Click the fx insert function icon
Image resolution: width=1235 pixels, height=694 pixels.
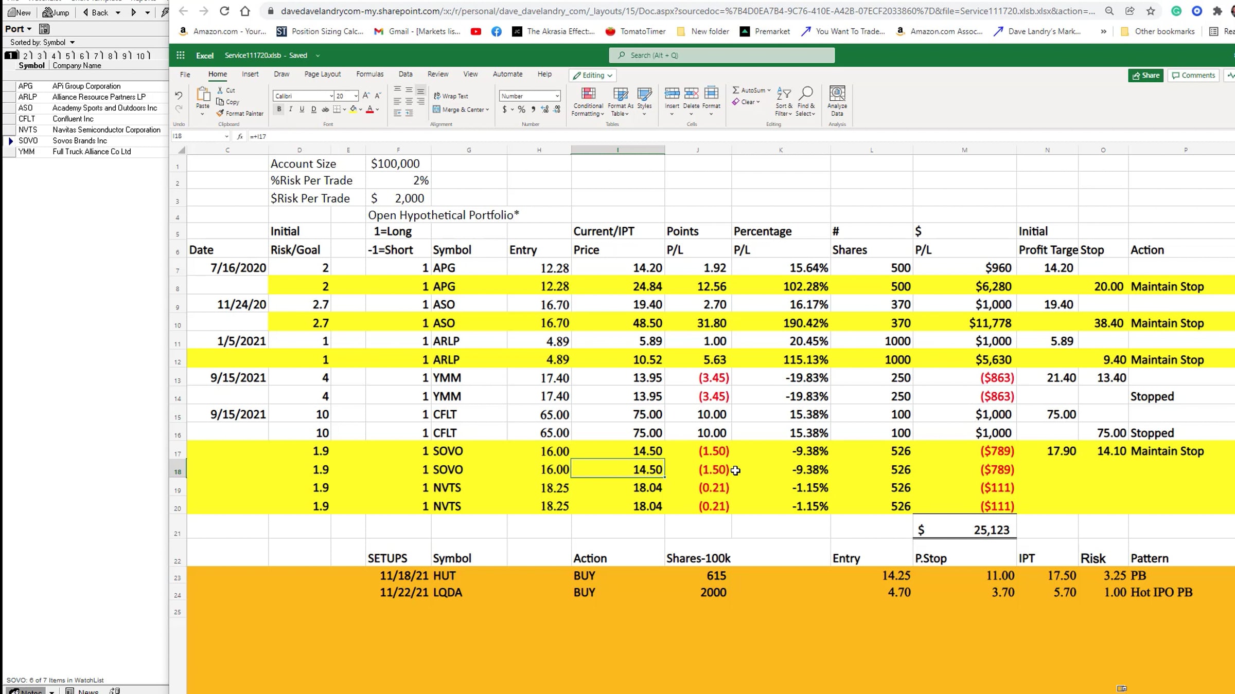click(x=240, y=136)
